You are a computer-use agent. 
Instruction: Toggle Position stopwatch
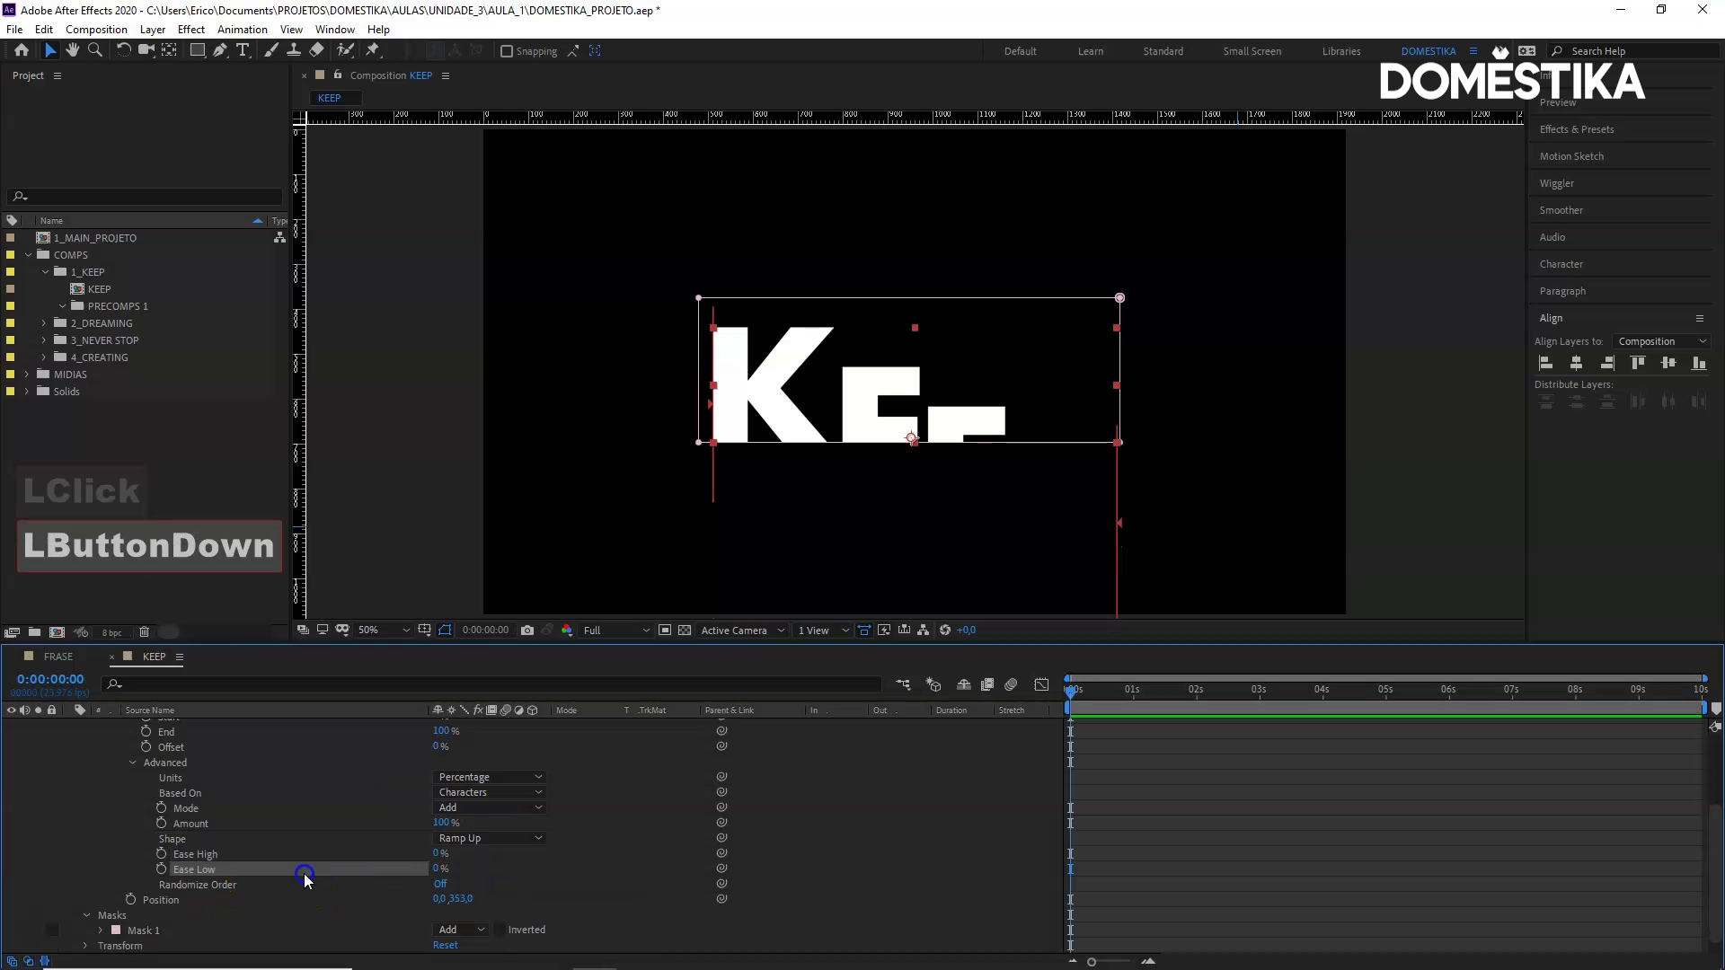[131, 900]
